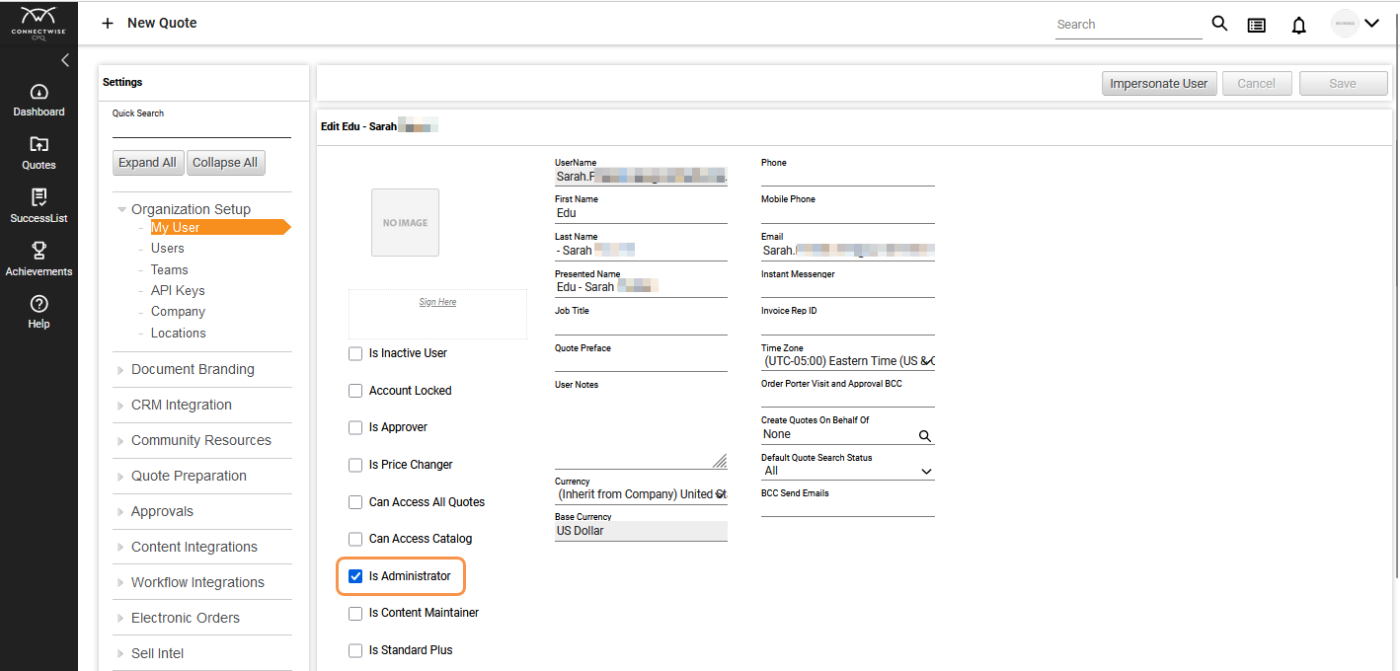Click the plus icon for New Quote
The height and width of the screenshot is (671, 1400).
(x=108, y=23)
